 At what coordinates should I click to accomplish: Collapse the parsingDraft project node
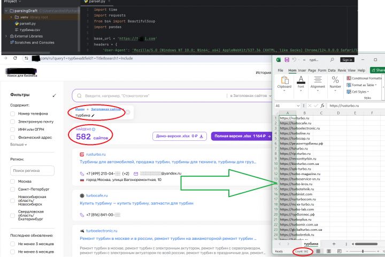tap(6, 11)
